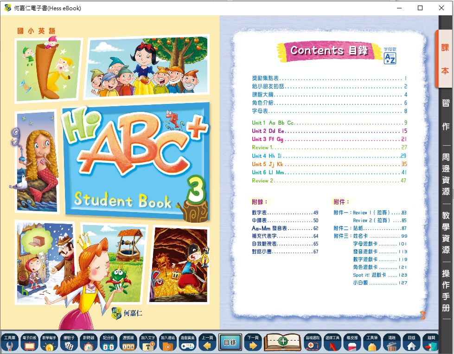Open appendix entry 對話小書
This screenshot has width=454, height=354.
pyautogui.click(x=285, y=252)
